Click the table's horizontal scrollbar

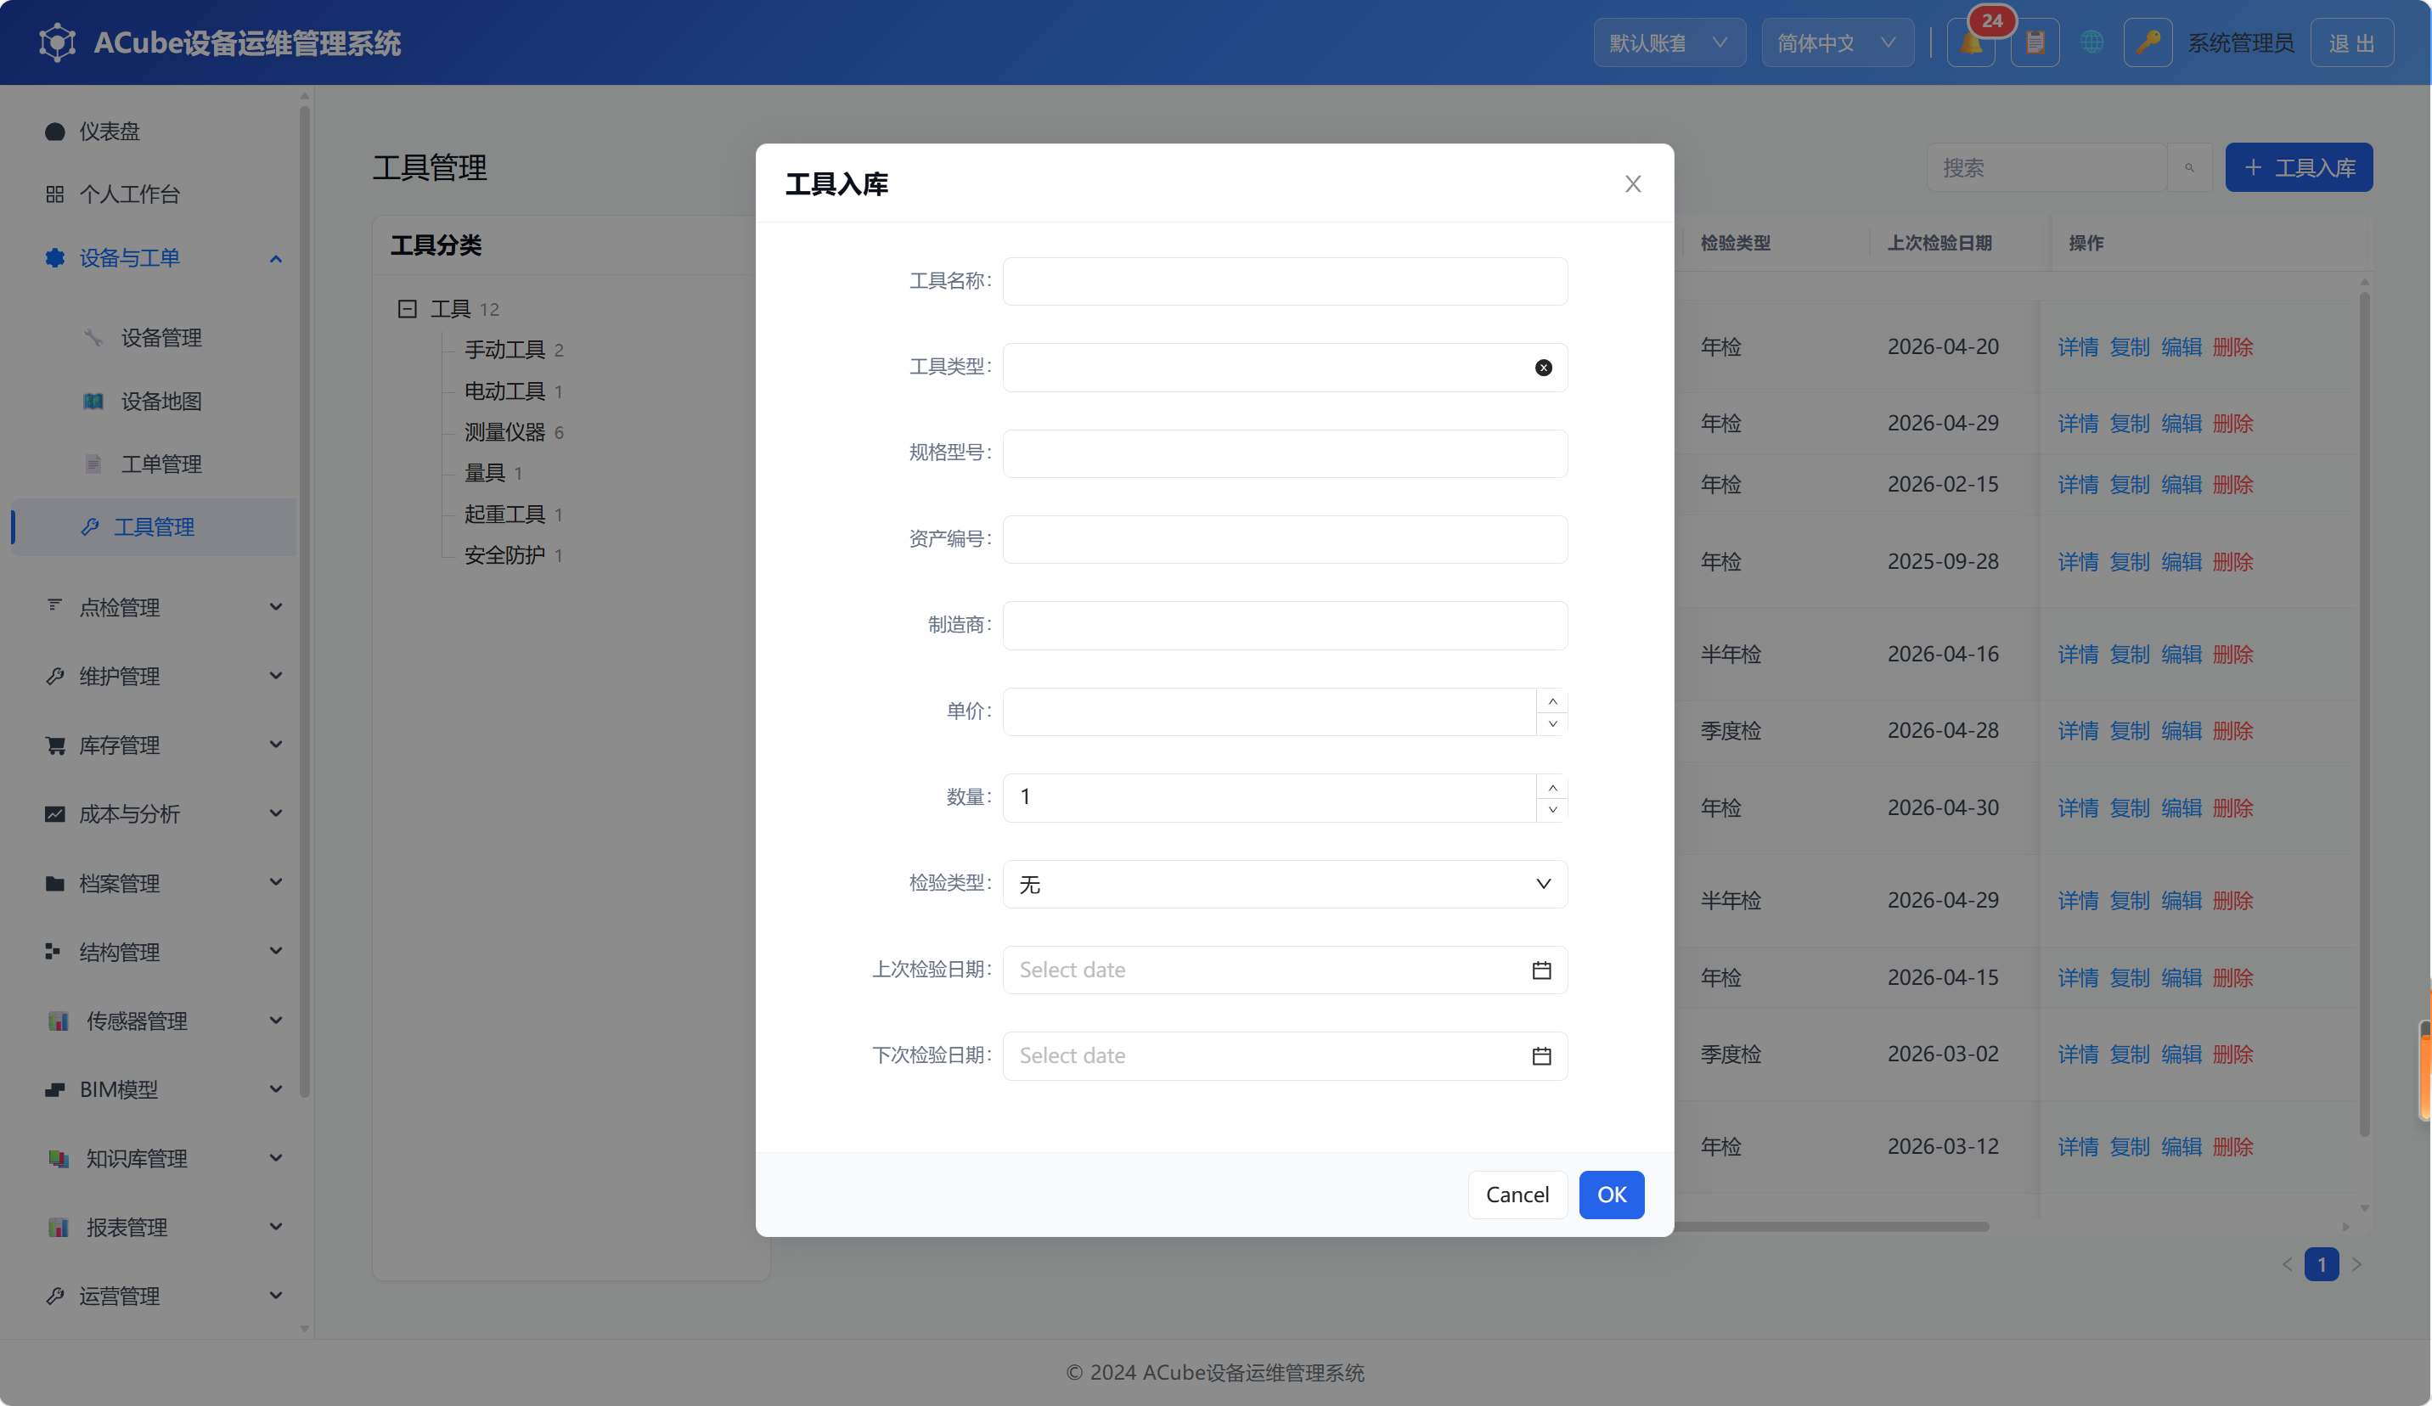click(x=1832, y=1227)
